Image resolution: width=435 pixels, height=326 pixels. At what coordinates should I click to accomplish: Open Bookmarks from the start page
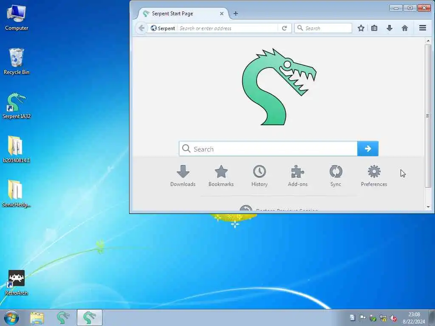(221, 176)
